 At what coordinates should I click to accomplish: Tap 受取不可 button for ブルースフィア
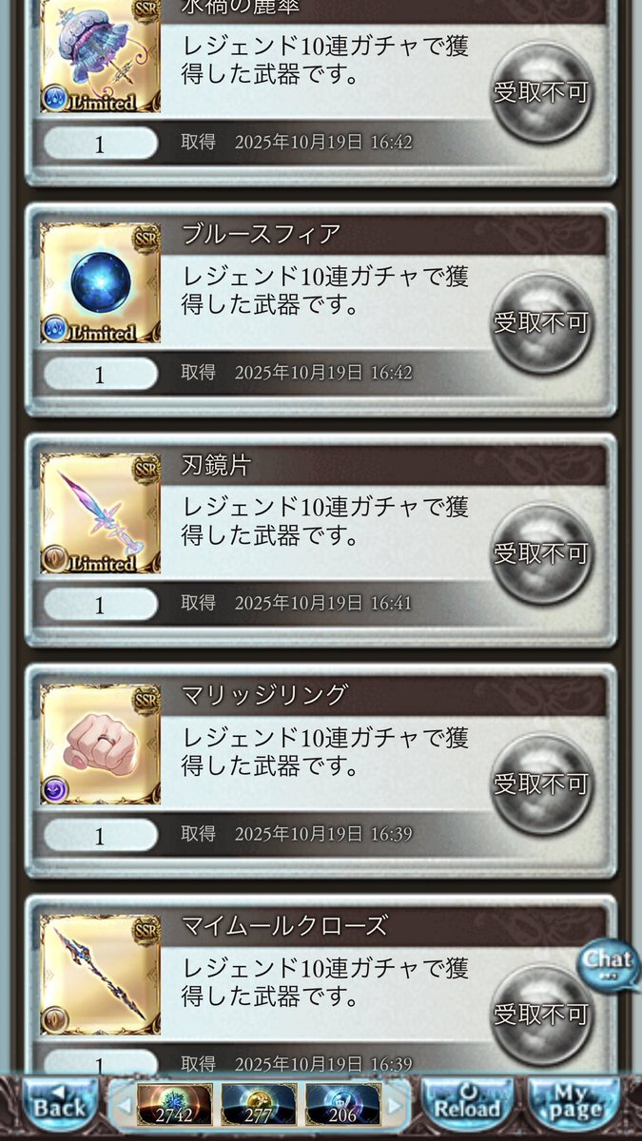coord(540,323)
